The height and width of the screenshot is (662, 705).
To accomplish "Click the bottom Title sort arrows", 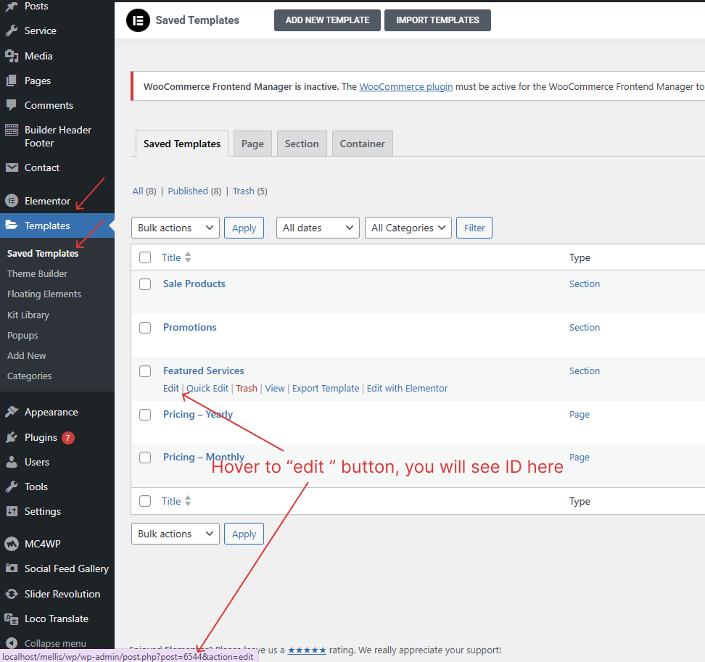I will click(188, 501).
